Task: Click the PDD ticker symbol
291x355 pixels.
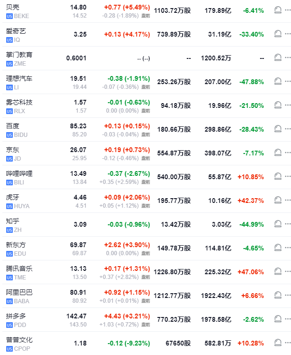Action: coord(20,325)
